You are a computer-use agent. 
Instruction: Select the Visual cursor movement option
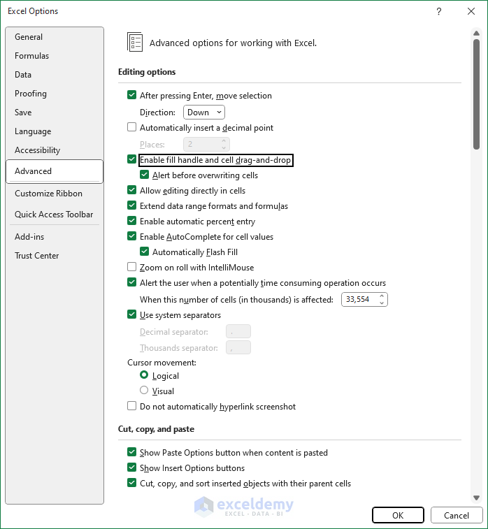coord(145,391)
